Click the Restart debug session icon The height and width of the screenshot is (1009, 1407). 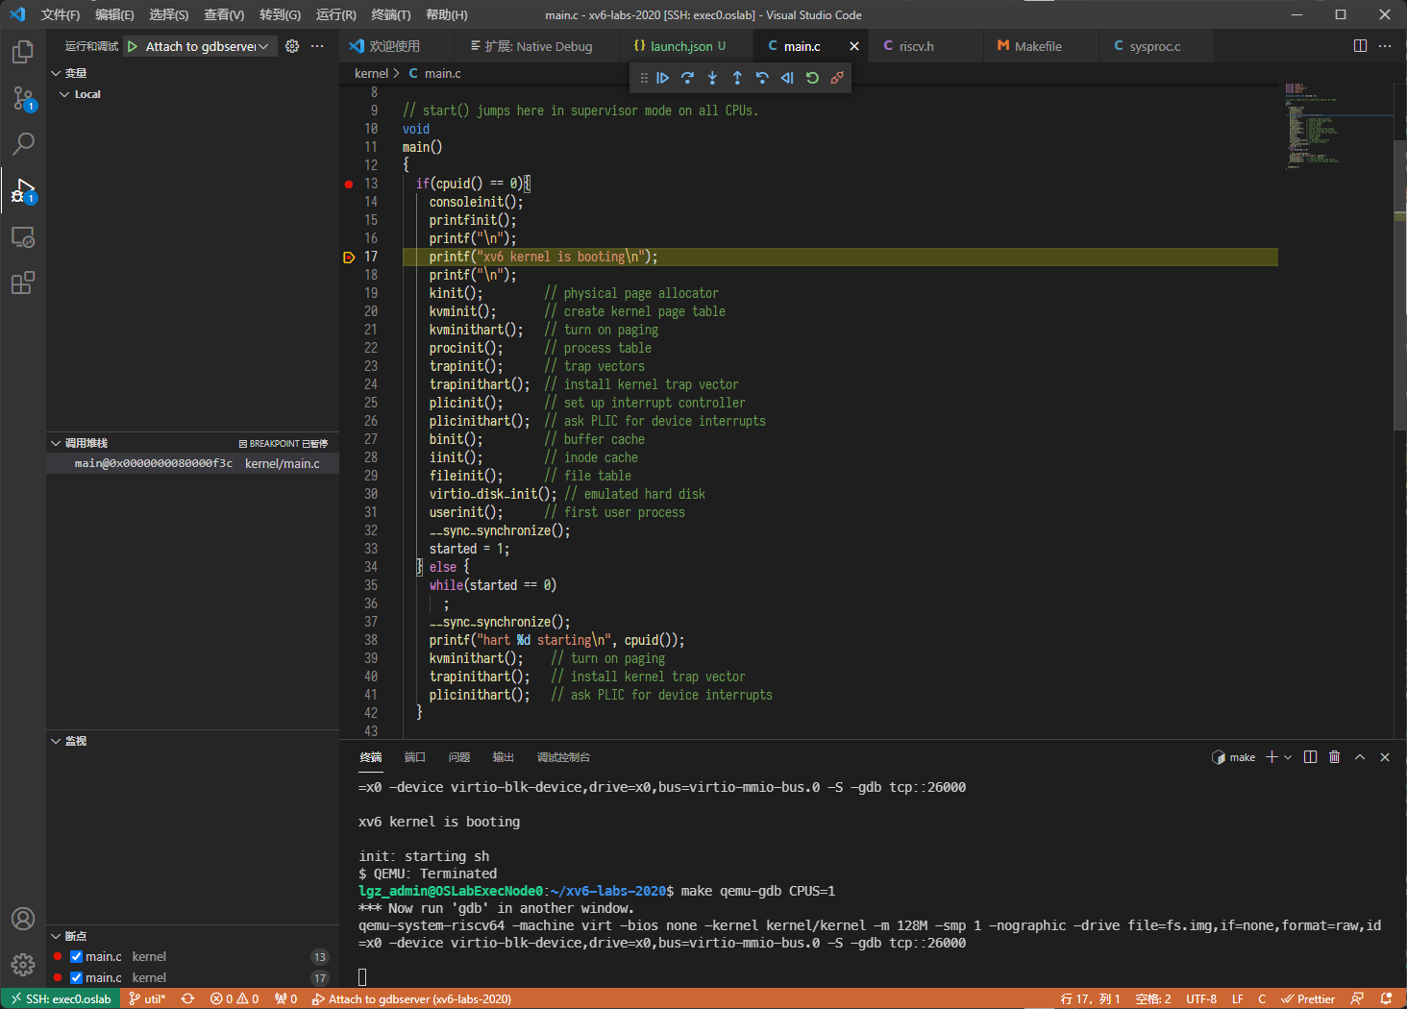tap(812, 78)
